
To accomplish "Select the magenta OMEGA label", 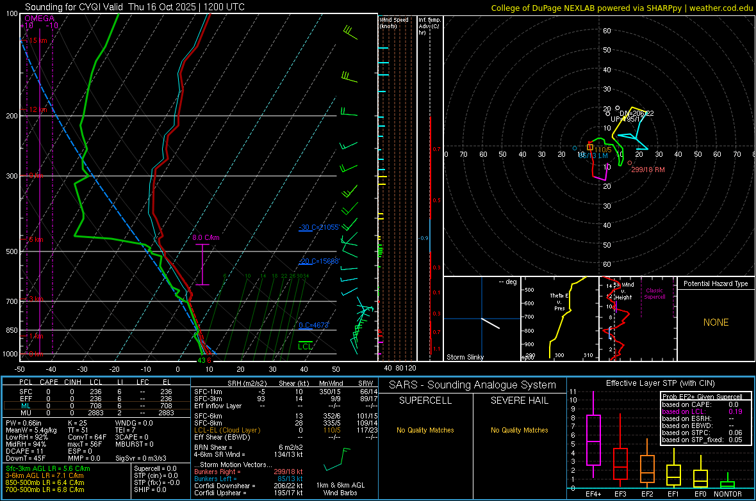I will coord(39,19).
